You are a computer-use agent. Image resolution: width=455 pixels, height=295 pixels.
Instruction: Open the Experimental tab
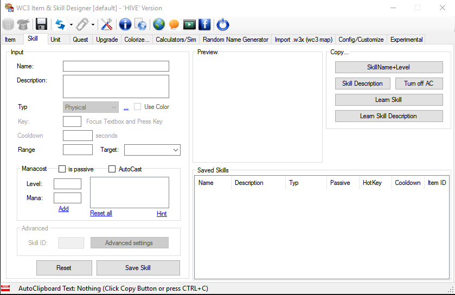click(x=406, y=40)
